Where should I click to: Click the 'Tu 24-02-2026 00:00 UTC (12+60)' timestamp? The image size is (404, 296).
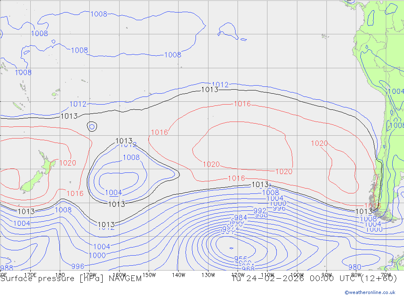pyautogui.click(x=314, y=279)
